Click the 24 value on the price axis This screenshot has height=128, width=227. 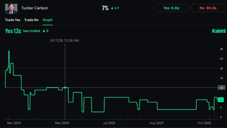point(222,59)
